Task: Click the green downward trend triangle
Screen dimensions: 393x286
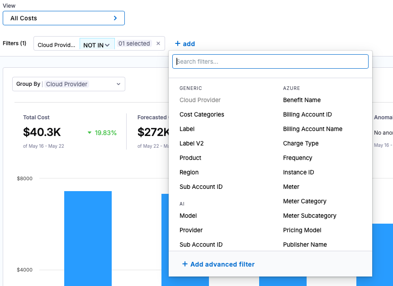Action: click(x=90, y=133)
